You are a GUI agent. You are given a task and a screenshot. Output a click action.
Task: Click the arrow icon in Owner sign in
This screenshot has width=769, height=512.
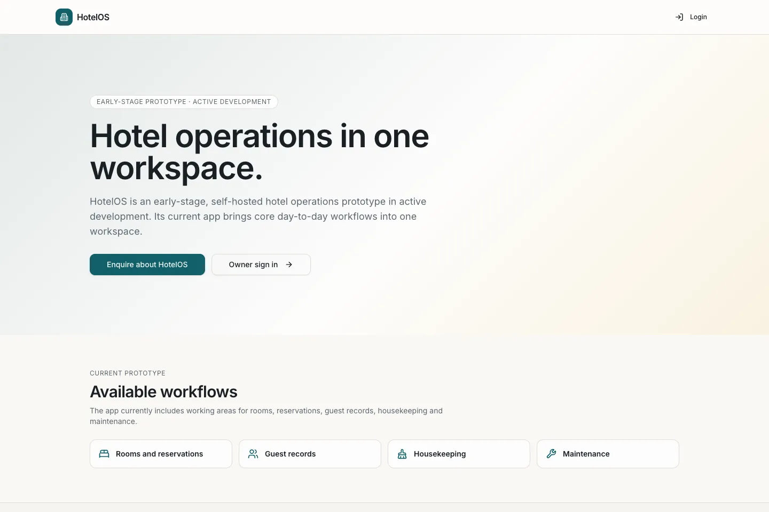[289, 265]
